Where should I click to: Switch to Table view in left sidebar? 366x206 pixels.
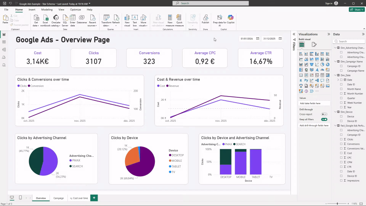coord(4,42)
